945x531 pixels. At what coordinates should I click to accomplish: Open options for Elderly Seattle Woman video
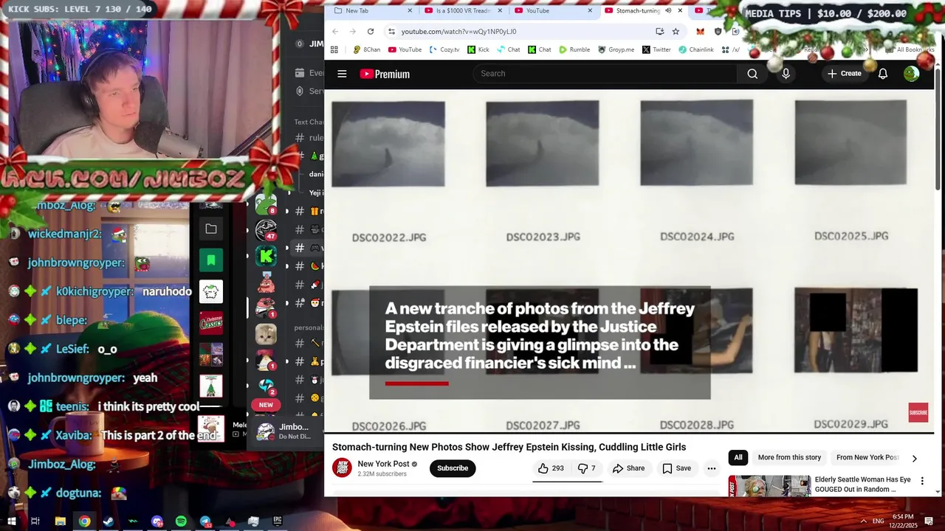point(921,481)
